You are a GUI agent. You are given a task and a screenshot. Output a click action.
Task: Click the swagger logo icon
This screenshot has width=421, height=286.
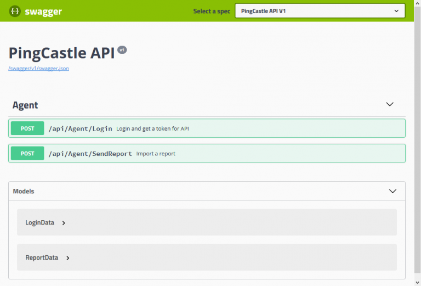coord(15,11)
